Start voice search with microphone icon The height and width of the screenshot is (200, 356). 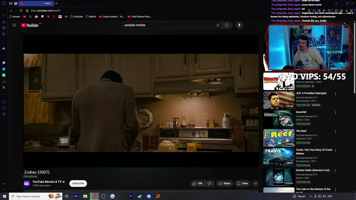click(x=239, y=25)
